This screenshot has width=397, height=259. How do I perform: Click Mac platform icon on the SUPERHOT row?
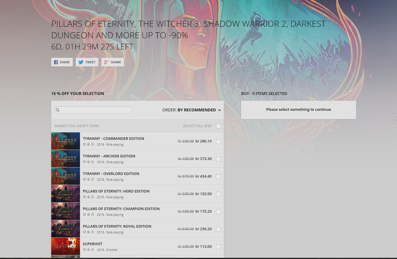point(88,249)
